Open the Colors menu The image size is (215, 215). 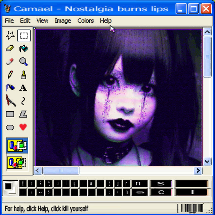tap(85, 21)
